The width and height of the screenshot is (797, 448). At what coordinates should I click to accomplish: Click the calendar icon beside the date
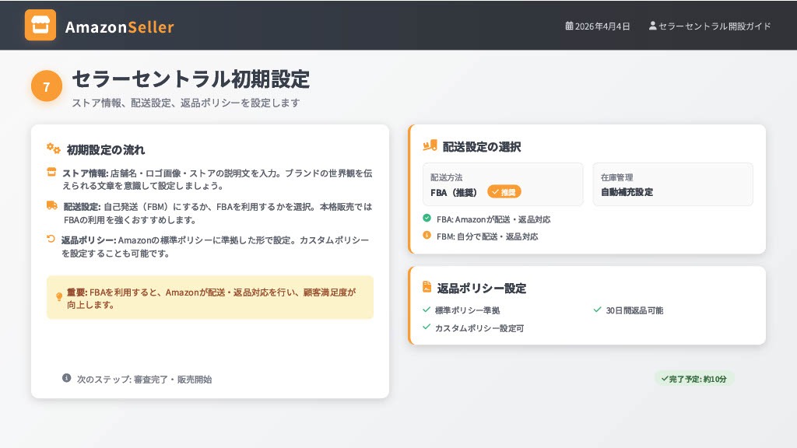pos(569,26)
